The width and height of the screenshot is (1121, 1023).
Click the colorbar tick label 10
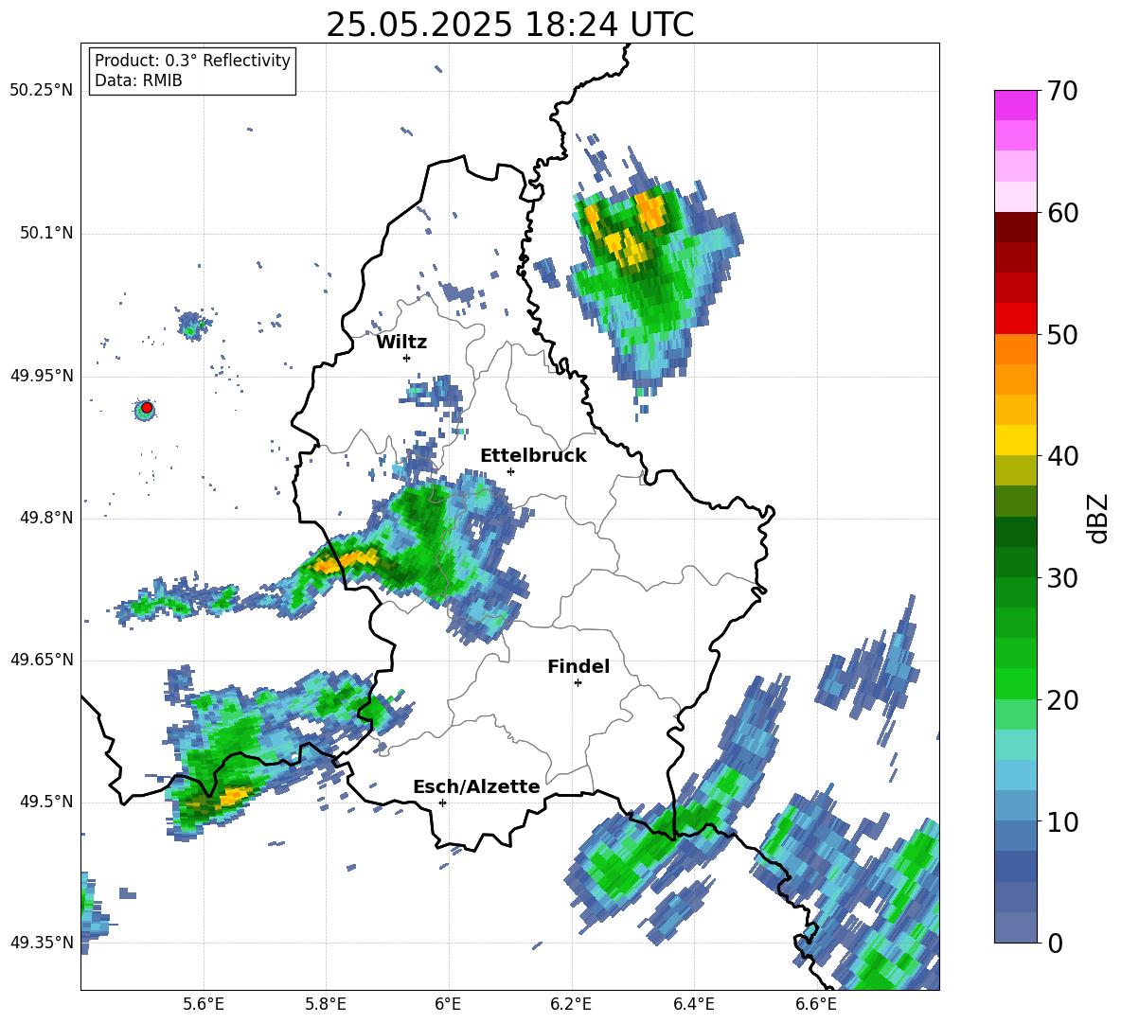(x=1062, y=821)
